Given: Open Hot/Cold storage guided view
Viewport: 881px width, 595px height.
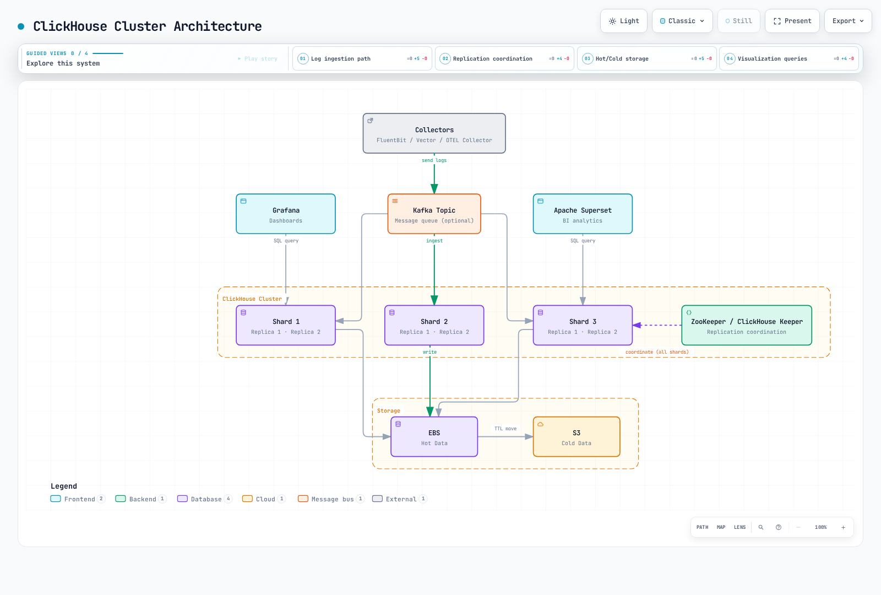Looking at the screenshot, I should 647,58.
